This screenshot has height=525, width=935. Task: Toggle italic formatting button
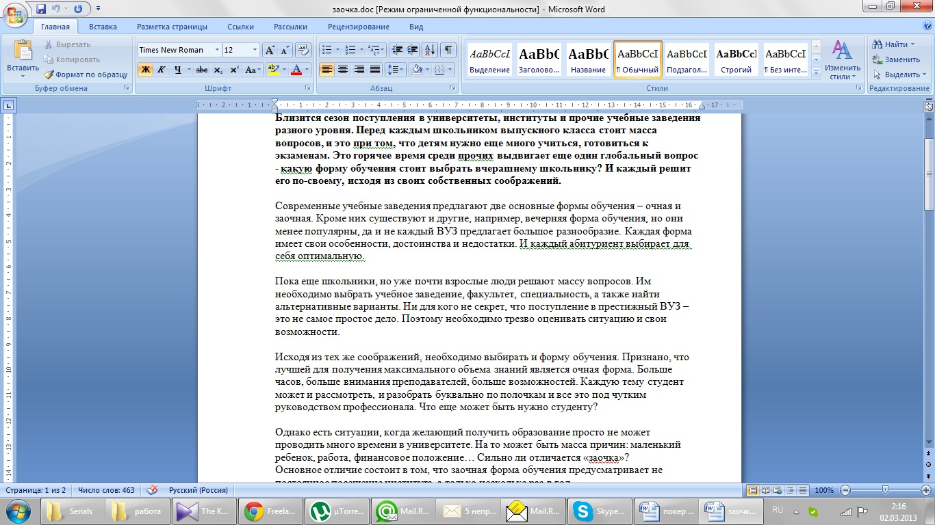pos(162,70)
